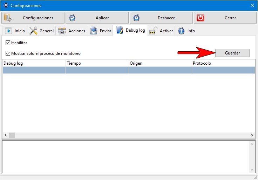This screenshot has height=180, width=258.
Task: Open the General tab
Action: click(41, 31)
